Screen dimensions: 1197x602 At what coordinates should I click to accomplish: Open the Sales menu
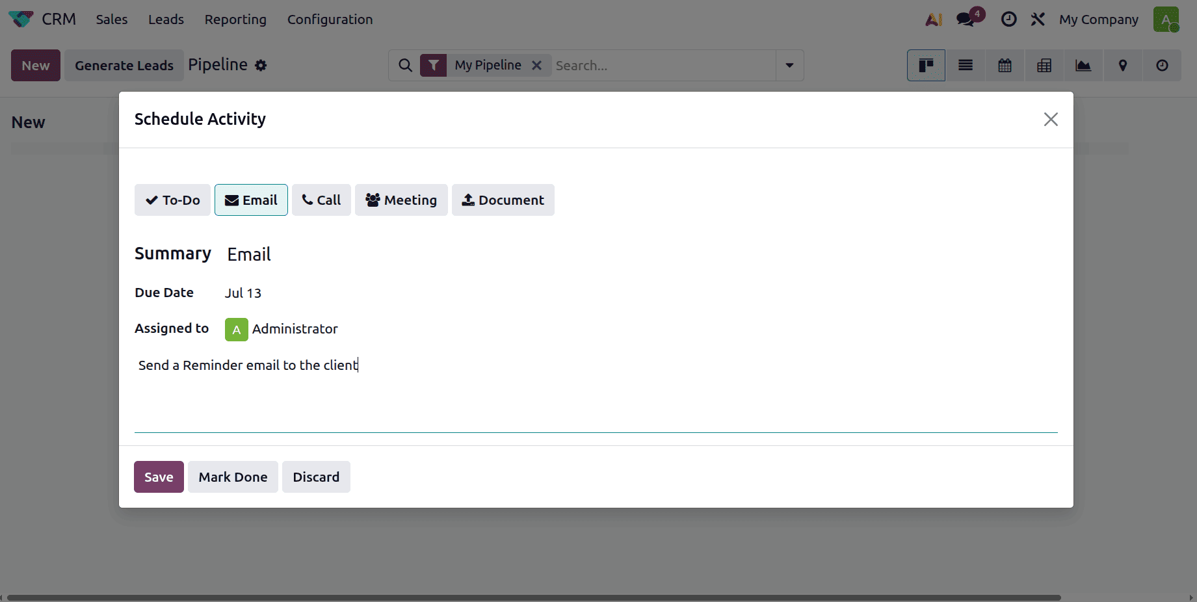[x=112, y=20]
